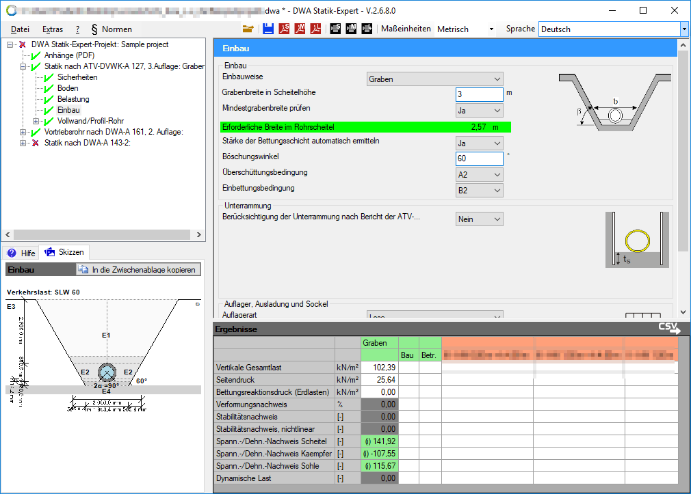The height and width of the screenshot is (494, 691).
Task: Select Belastung in the project tree
Action: point(73,99)
